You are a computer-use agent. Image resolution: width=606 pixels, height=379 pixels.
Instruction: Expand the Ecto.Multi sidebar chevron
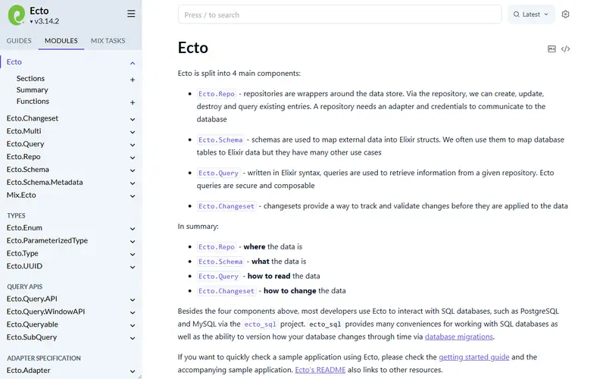click(x=133, y=132)
